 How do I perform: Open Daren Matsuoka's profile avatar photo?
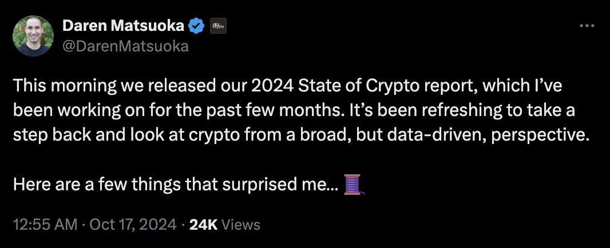33,35
